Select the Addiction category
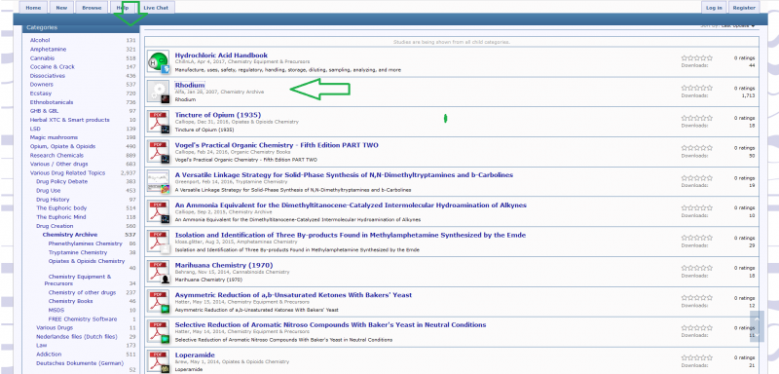Screen dimensions: 779x374 [49, 355]
